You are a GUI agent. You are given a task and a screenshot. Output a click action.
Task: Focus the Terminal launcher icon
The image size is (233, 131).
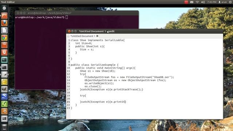(4, 67)
